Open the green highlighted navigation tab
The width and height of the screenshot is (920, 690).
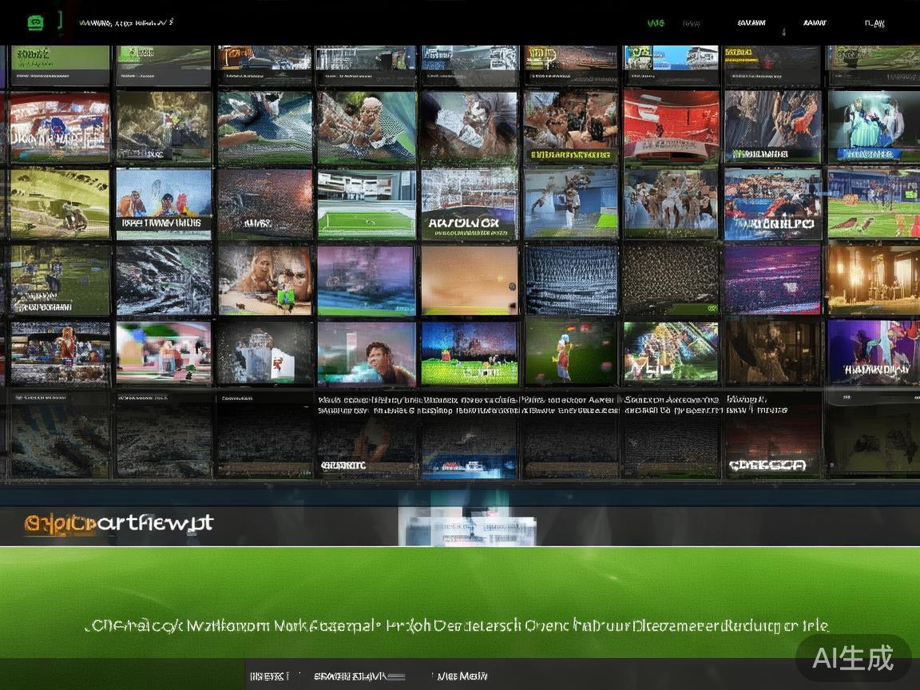pos(655,23)
